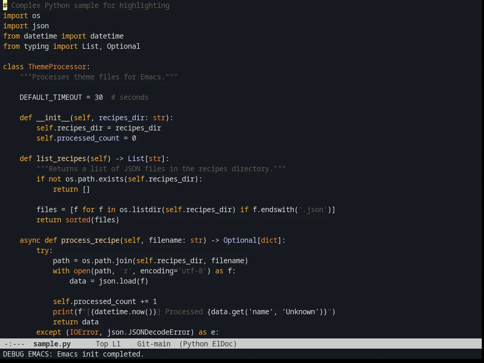Click json.JSONDecodeError in except clause
Image resolution: width=484 pixels, height=363 pixels.
(149, 332)
